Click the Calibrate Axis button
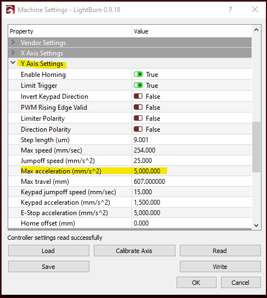Screen dimensions: 267x298 tap(134, 251)
